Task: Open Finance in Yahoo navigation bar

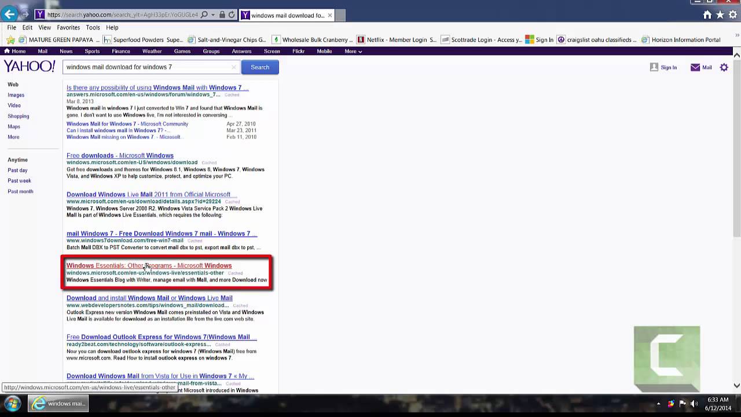Action: tap(121, 51)
